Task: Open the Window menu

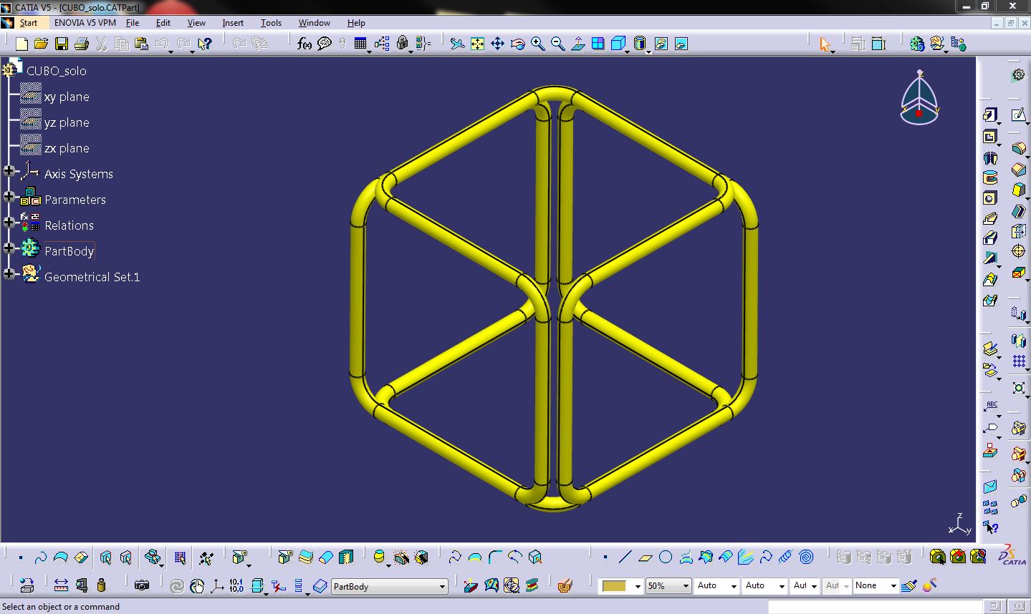Action: click(x=315, y=23)
